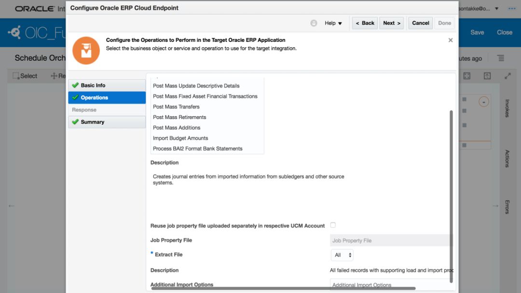The width and height of the screenshot is (521, 293).
Task: Click the right canvas pan arrow
Action: point(495,206)
